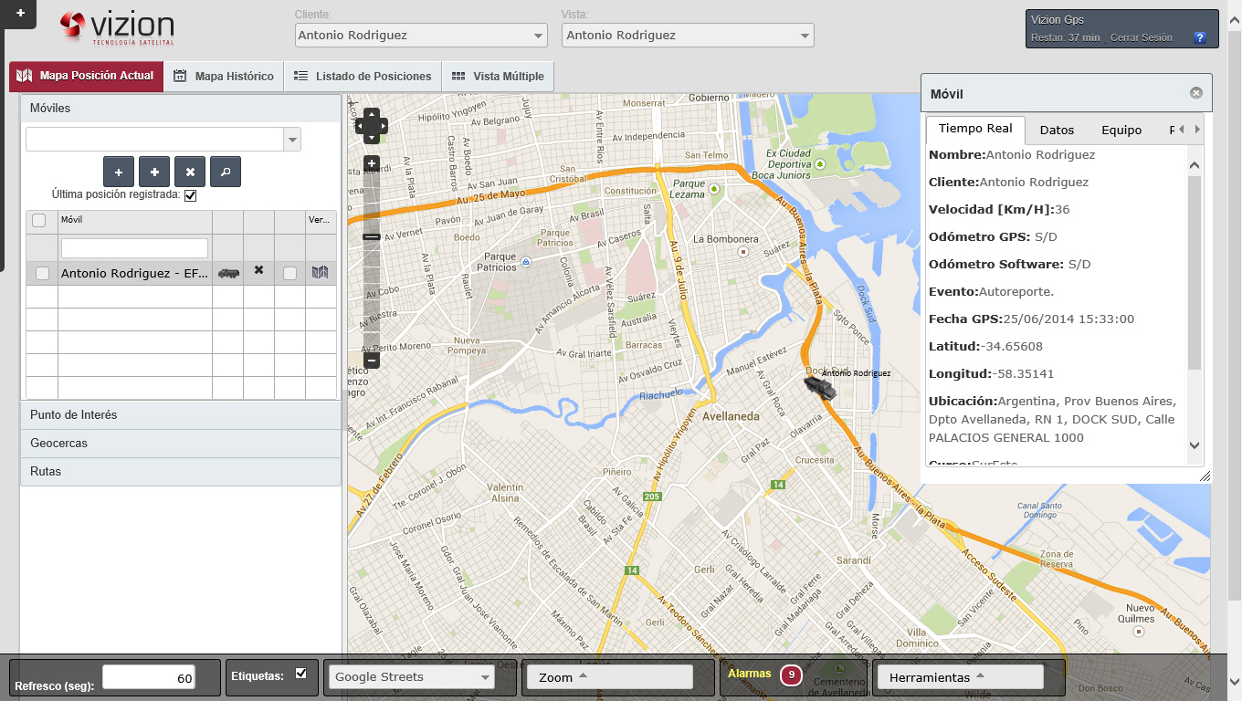Switch to Mapa Histórico tab

click(224, 77)
